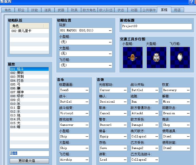Open Decision1 sound effect selector
The image size is (196, 165).
[x=125, y=102]
